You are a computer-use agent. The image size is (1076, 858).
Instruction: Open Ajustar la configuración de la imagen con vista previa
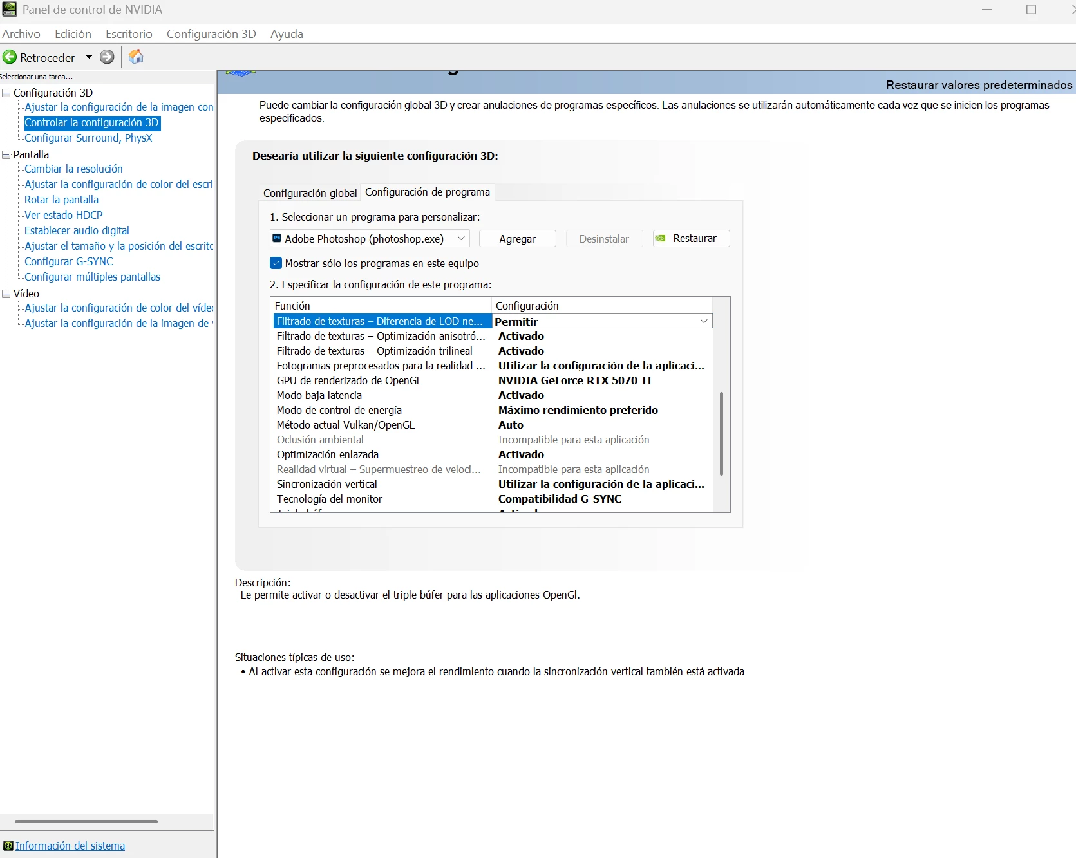point(118,107)
